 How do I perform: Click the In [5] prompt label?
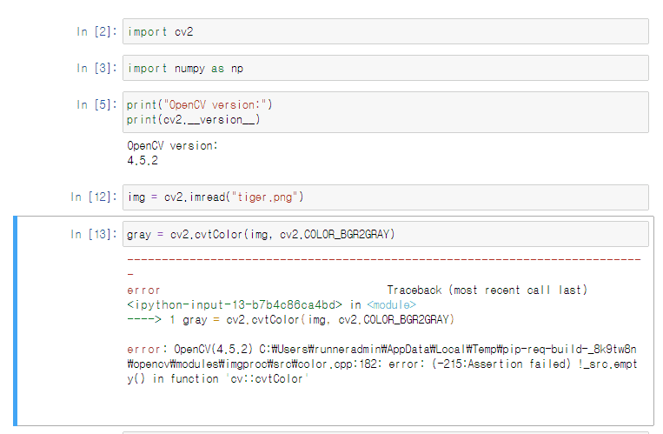click(x=96, y=104)
